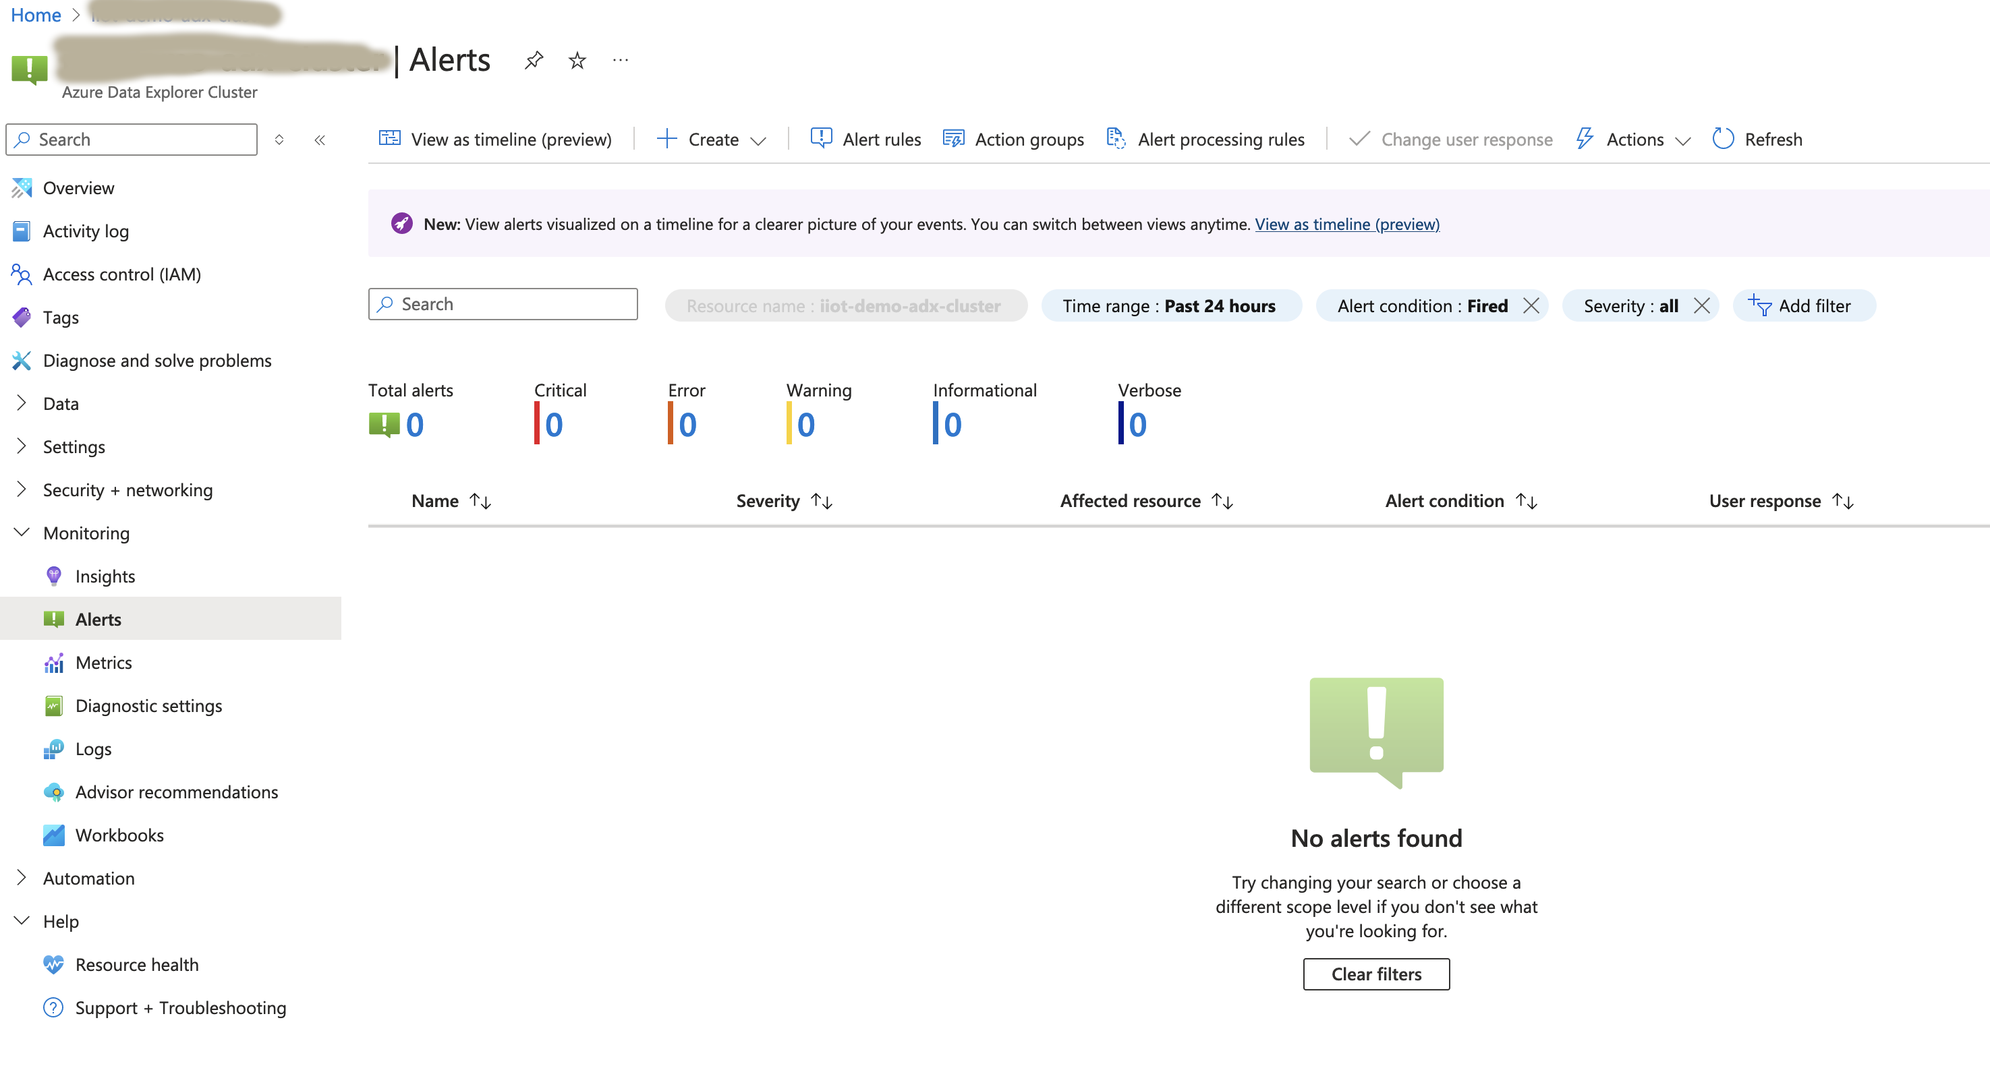The height and width of the screenshot is (1068, 1990).
Task: Open Insights under Monitoring
Action: pos(105,575)
